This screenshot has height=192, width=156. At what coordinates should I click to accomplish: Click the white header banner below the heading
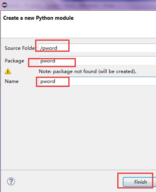pyautogui.click(x=78, y=30)
